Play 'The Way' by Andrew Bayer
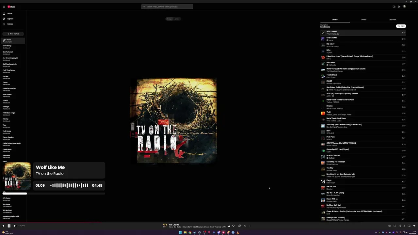Image resolution: width=418 pixels, height=235 pixels. point(363,169)
